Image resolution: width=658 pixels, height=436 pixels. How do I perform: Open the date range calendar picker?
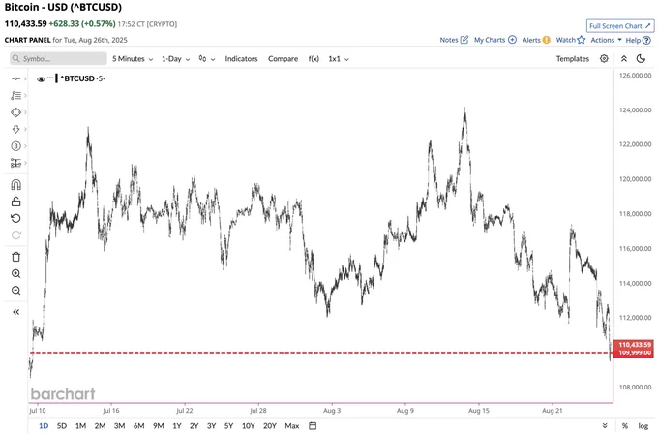(313, 426)
